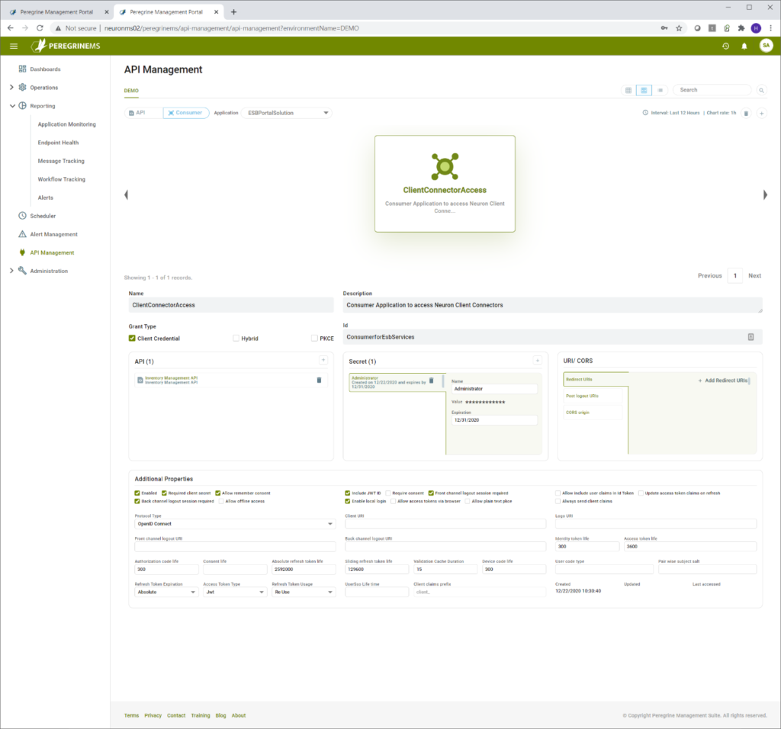Uncheck the Enabled checkbox
The image size is (781, 729).
tap(137, 493)
